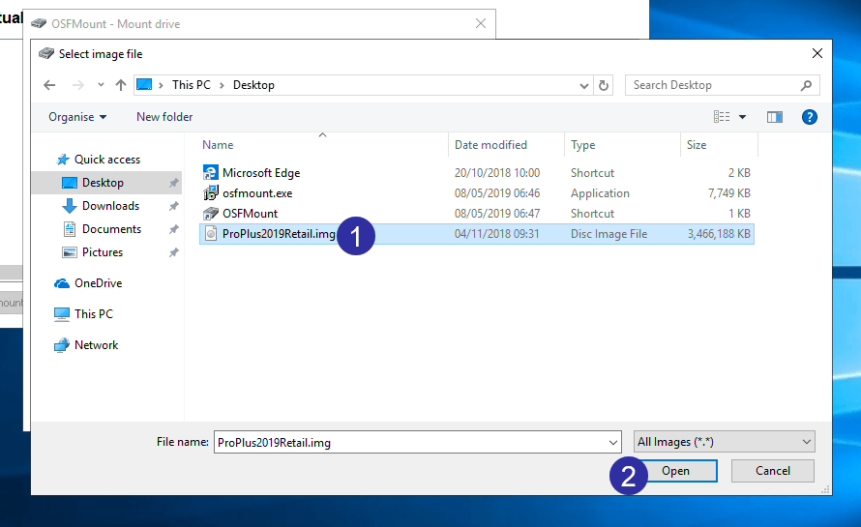Select the OSFMount shortcut file

pyautogui.click(x=250, y=214)
